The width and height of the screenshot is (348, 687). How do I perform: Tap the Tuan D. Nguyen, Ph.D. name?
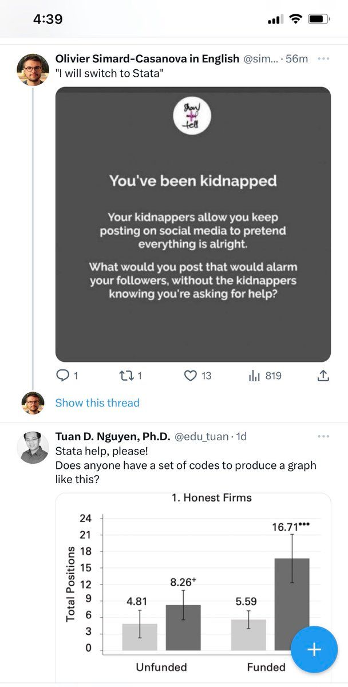point(112,436)
